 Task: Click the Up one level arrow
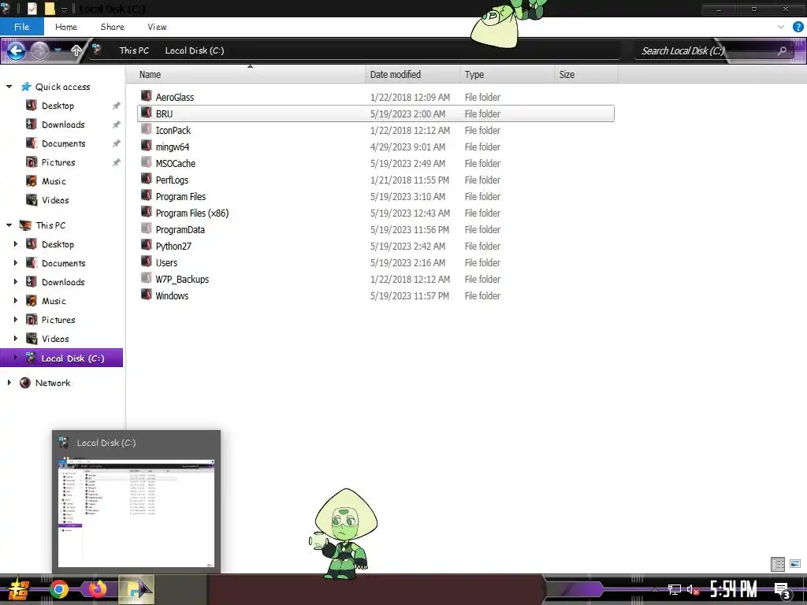pyautogui.click(x=76, y=50)
